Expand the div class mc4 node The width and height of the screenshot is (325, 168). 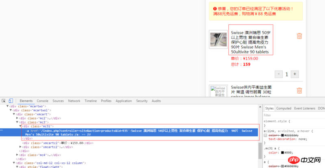click(x=17, y=155)
